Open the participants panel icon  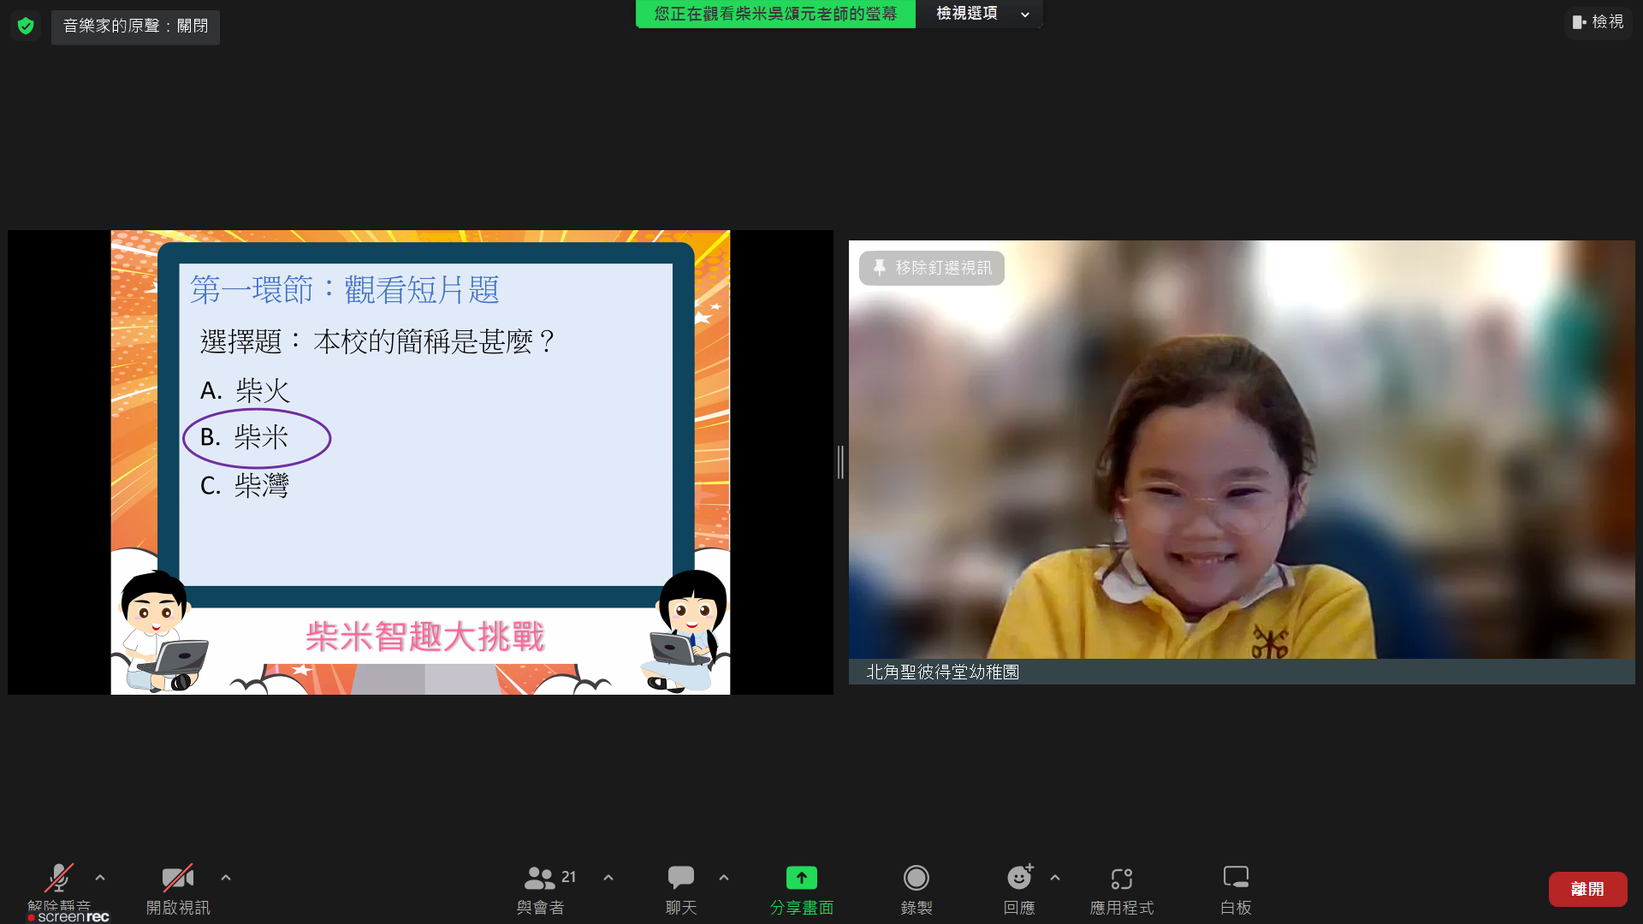point(539,878)
